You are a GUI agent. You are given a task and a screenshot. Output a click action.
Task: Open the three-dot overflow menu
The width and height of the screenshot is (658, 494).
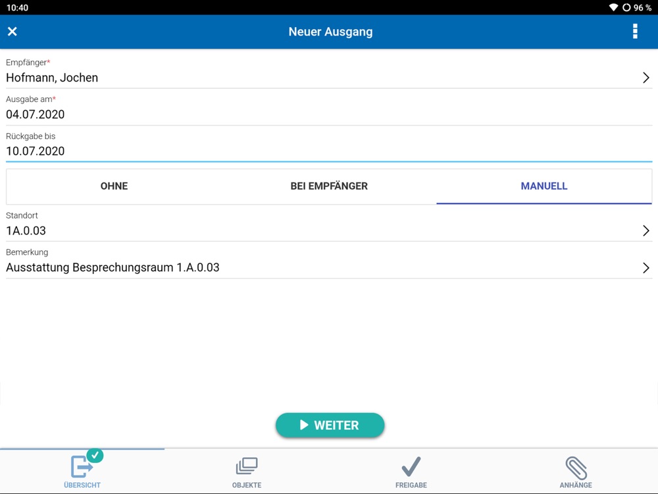[635, 32]
